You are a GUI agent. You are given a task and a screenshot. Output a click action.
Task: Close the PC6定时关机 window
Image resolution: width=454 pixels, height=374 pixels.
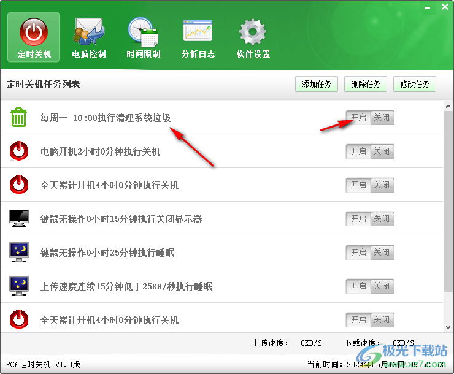445,7
